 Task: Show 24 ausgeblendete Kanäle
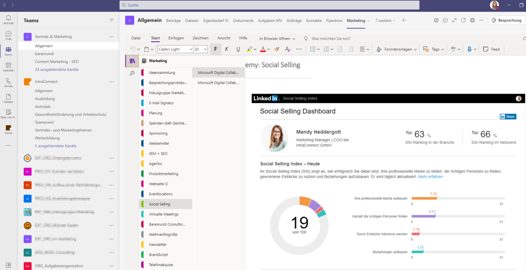(57, 69)
